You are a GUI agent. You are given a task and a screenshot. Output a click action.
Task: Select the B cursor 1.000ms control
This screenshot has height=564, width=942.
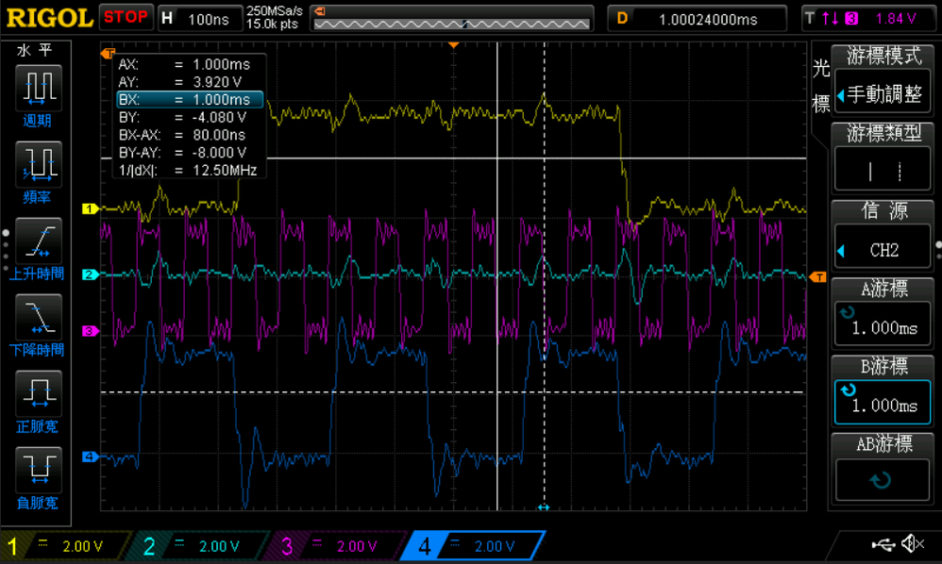883,402
